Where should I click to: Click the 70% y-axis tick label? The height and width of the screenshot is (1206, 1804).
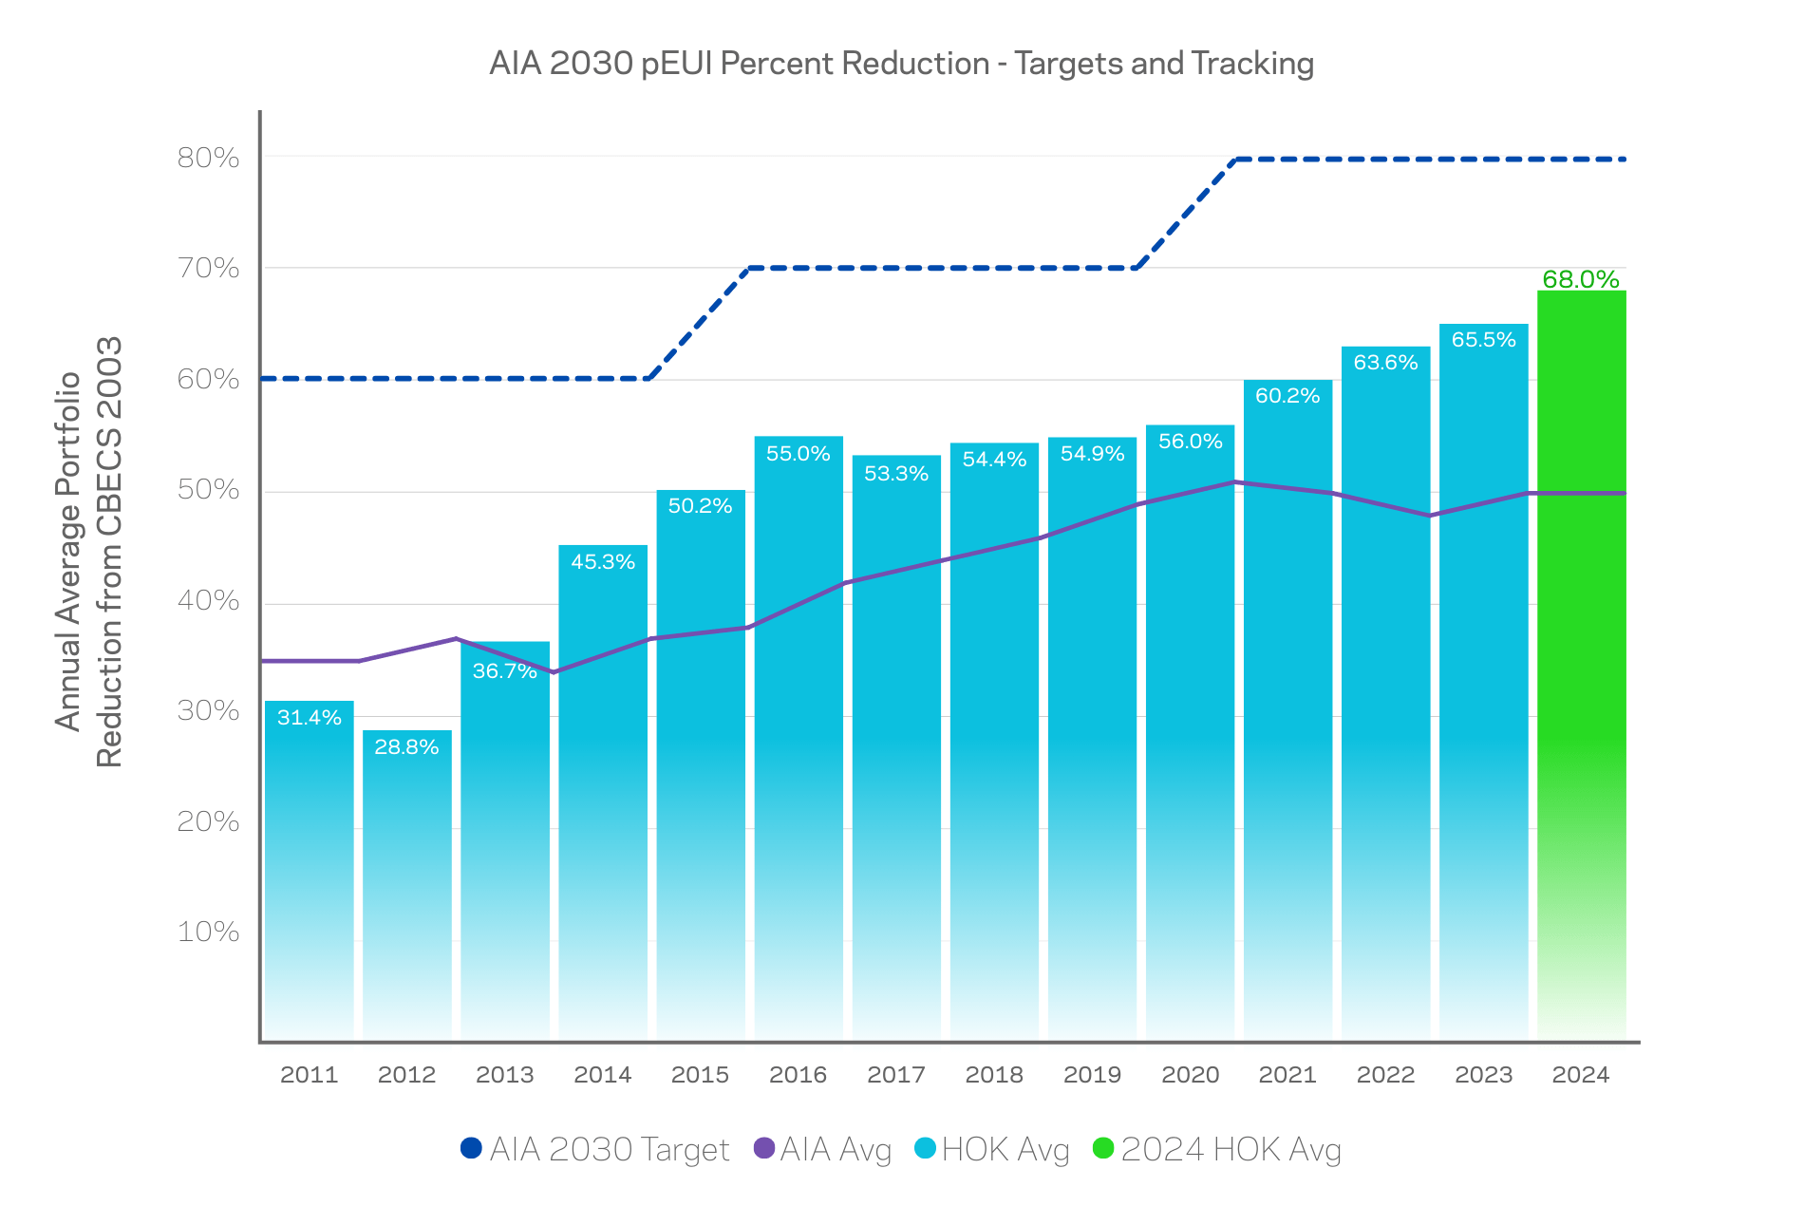click(209, 268)
